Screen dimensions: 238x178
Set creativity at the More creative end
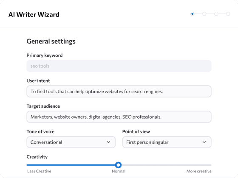(210, 165)
